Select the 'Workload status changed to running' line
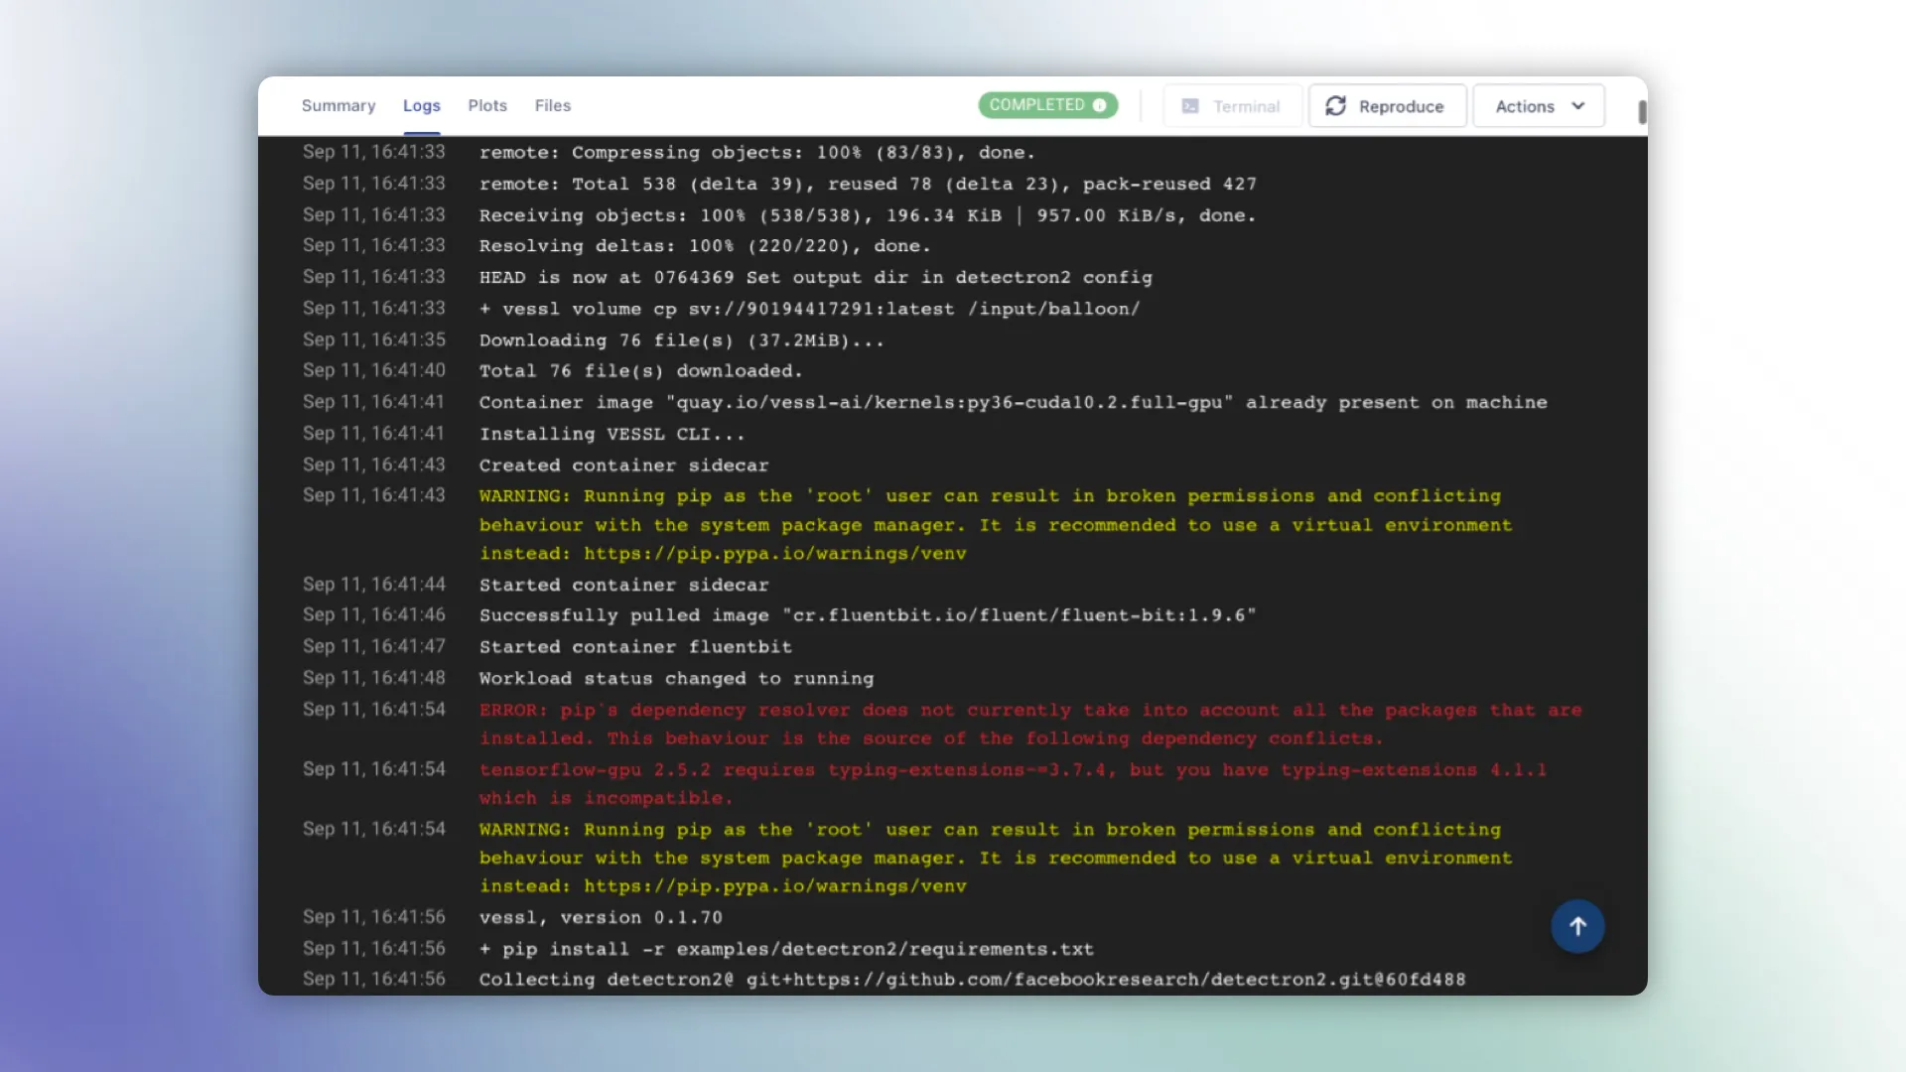The image size is (1906, 1072). [676, 679]
